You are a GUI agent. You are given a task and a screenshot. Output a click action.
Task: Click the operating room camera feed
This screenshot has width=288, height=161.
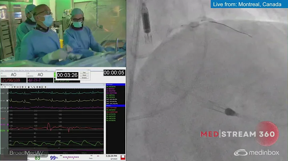tap(63, 33)
